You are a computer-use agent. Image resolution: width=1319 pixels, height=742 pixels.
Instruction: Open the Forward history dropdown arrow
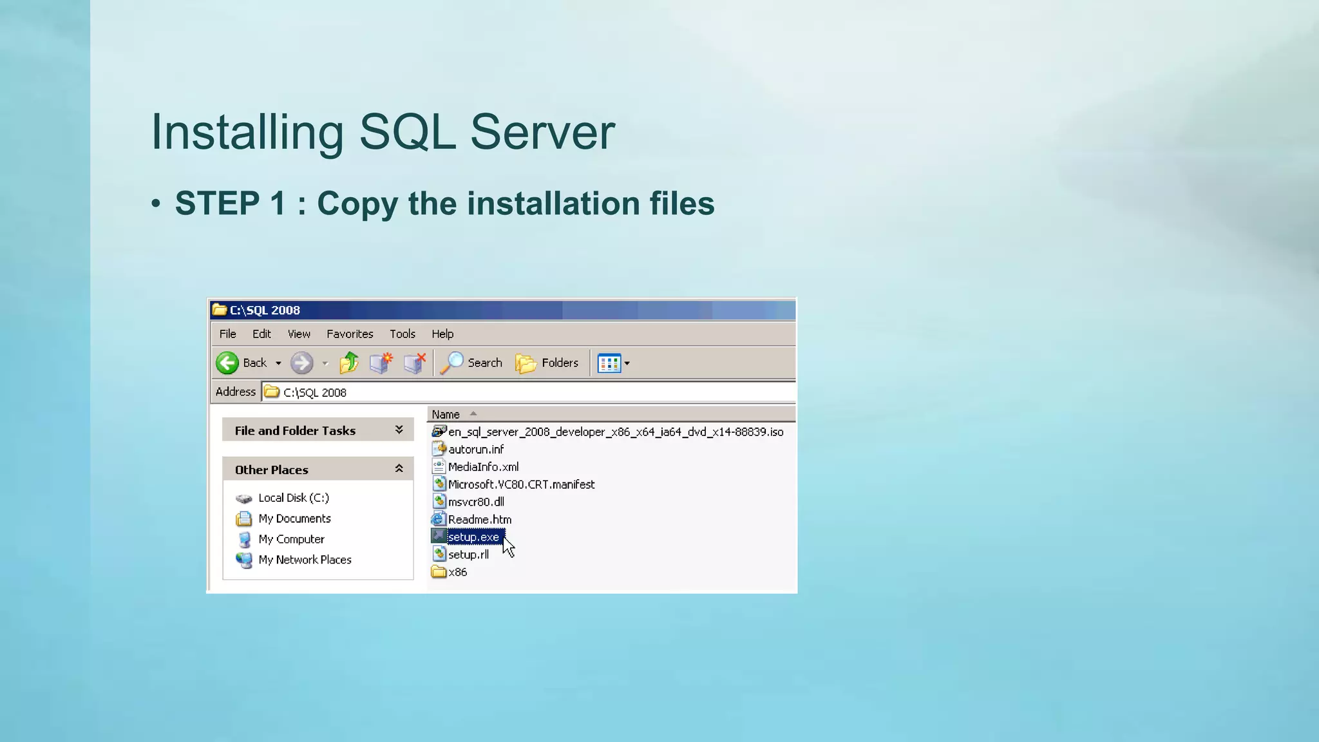point(325,363)
